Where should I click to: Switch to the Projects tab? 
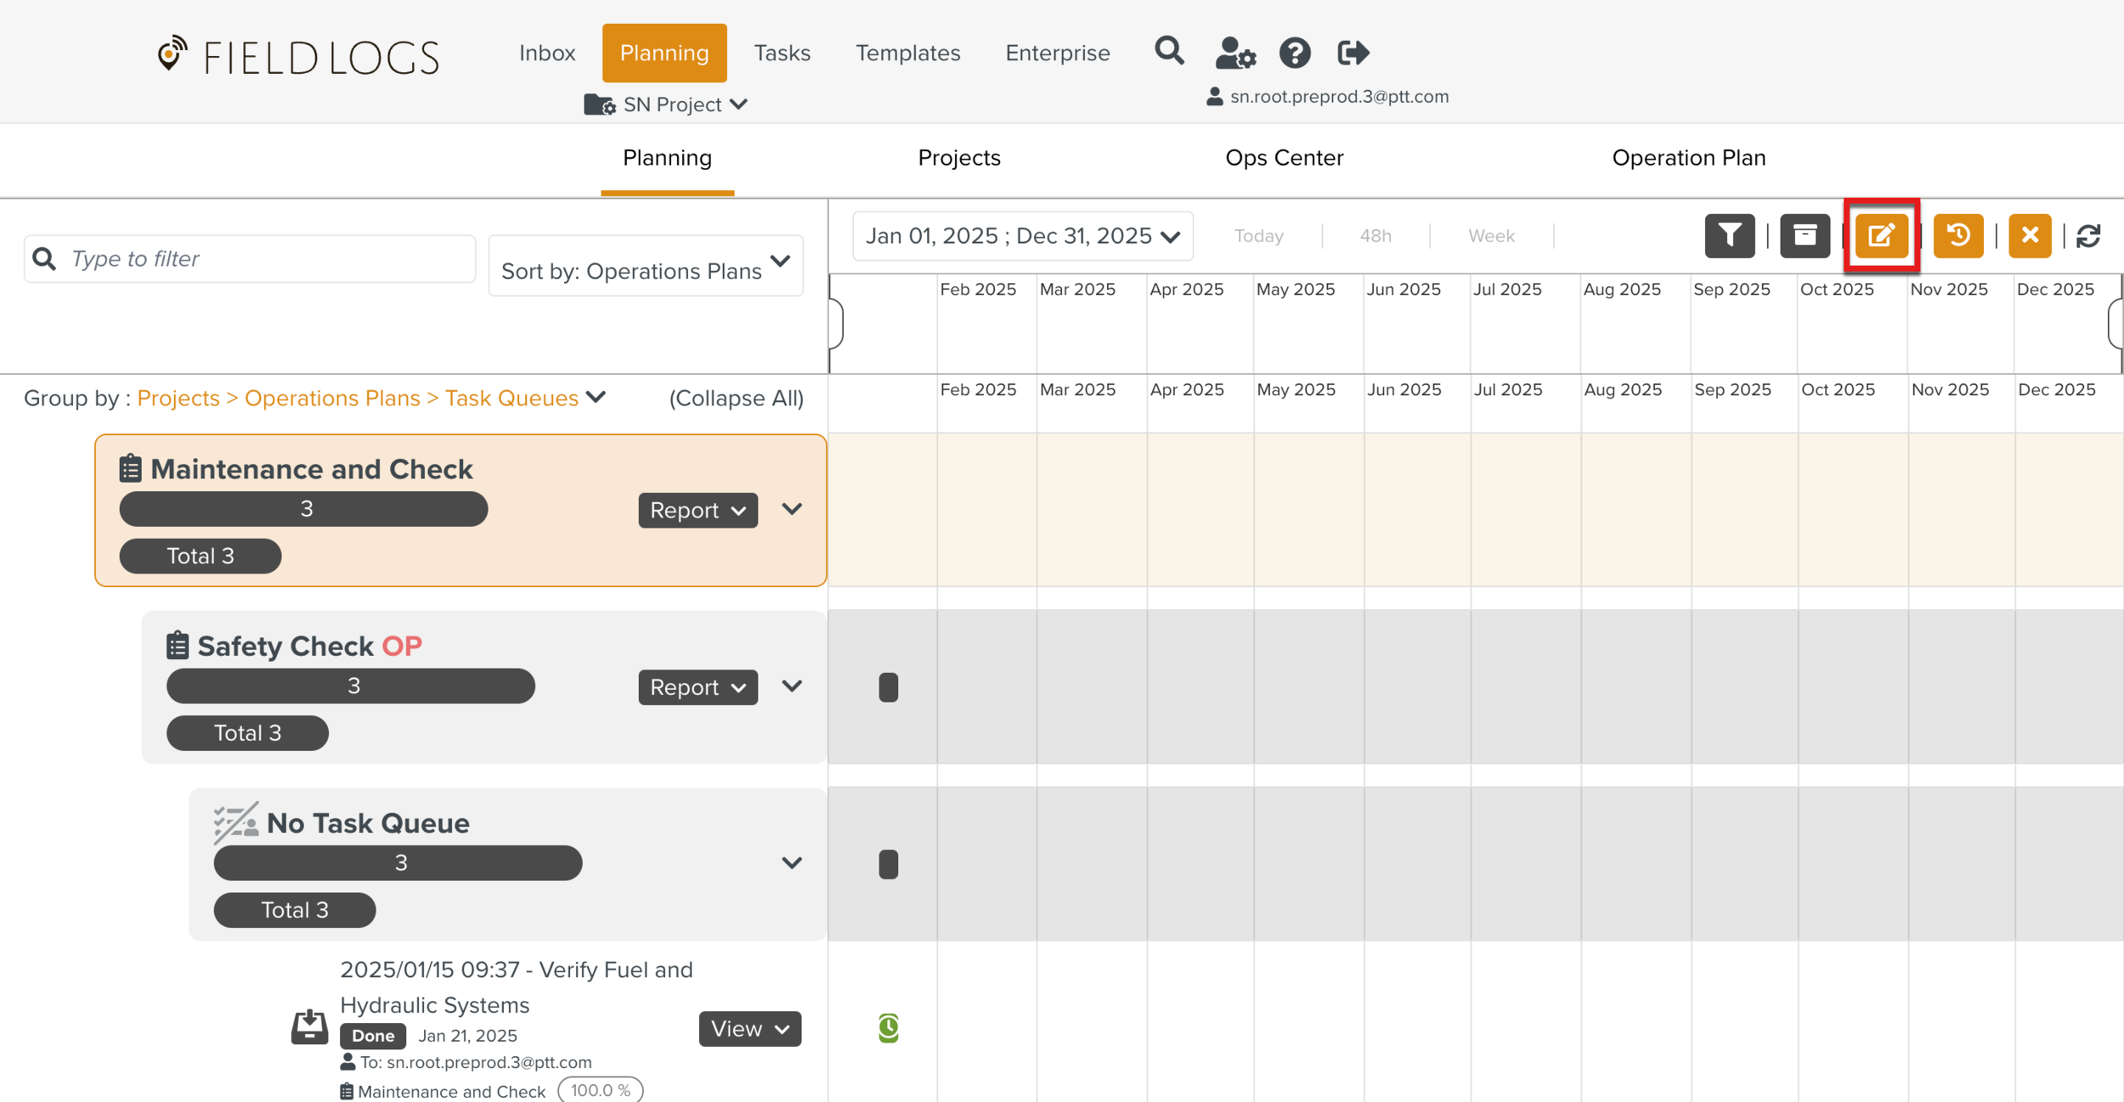point(959,158)
